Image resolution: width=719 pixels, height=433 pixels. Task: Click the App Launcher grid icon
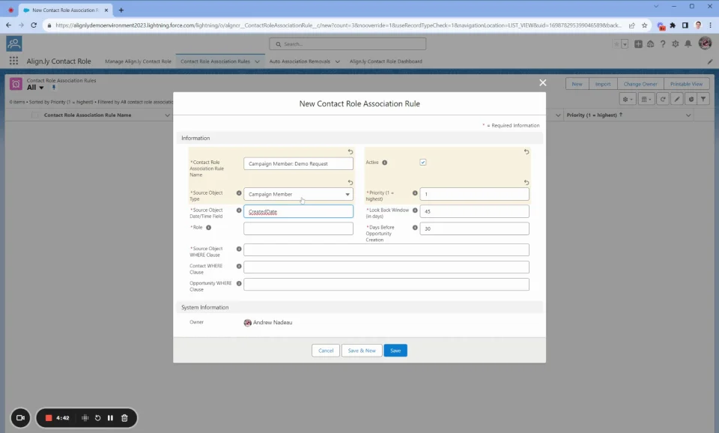pos(13,61)
